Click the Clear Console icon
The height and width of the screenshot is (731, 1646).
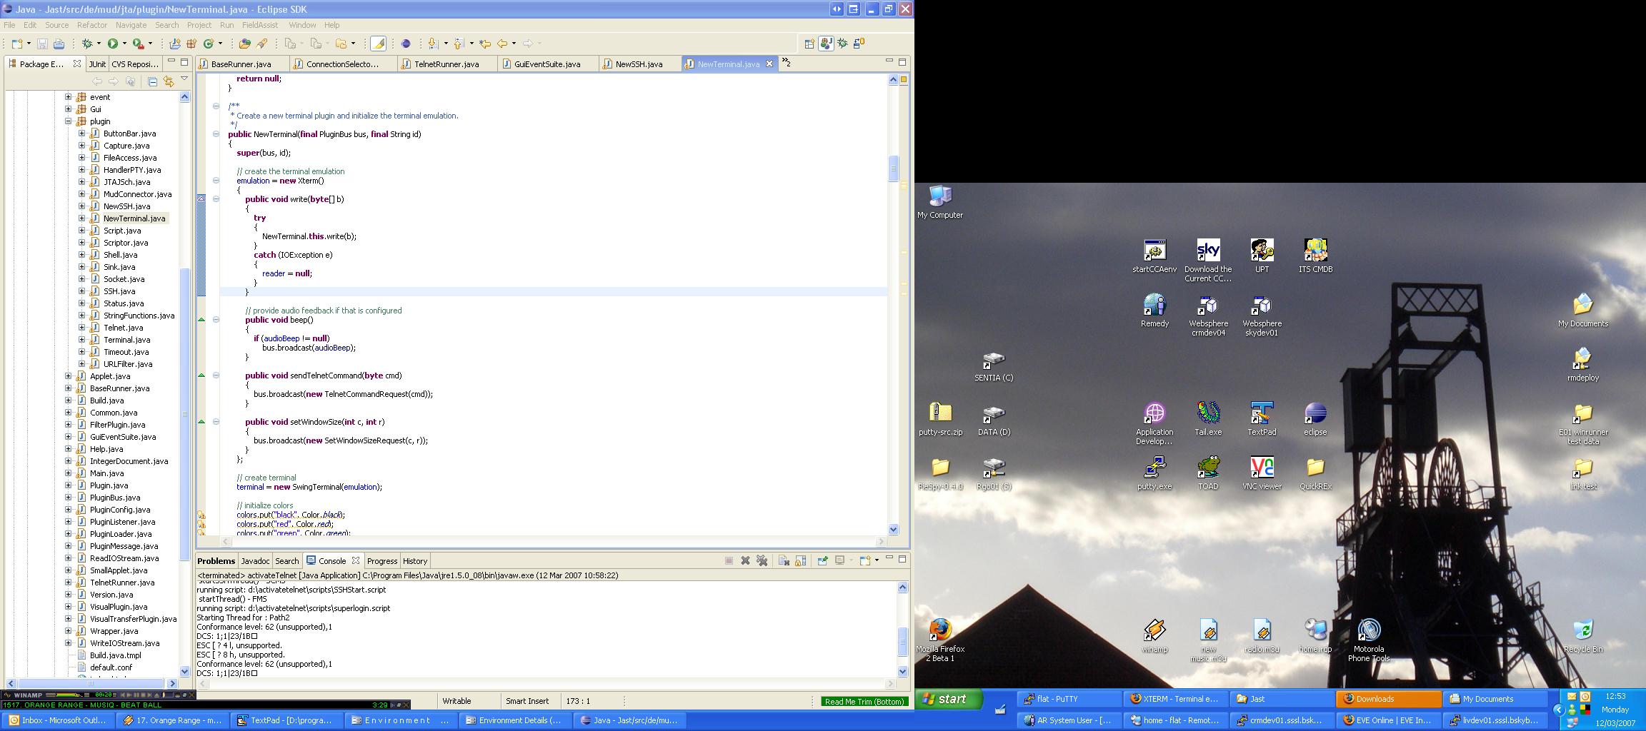click(784, 561)
